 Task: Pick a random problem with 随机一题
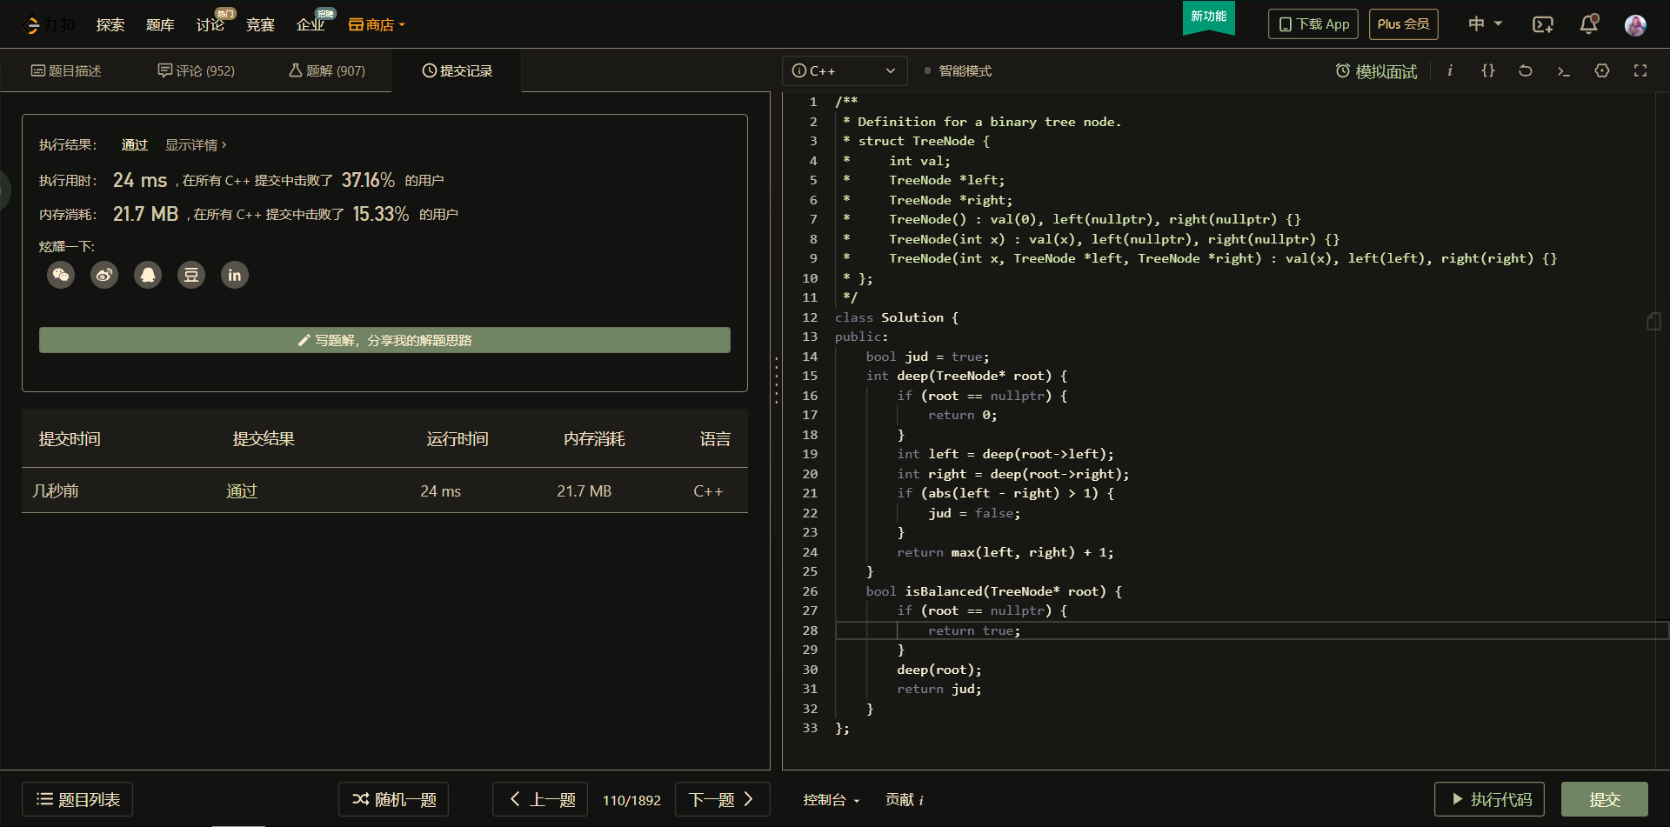(393, 799)
